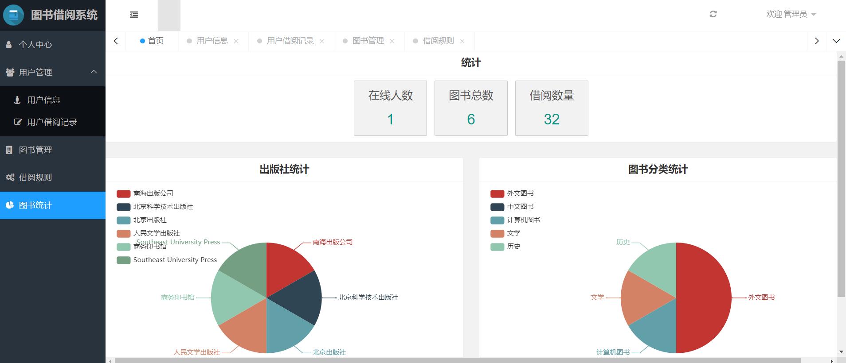Image resolution: width=846 pixels, height=363 pixels.
Task: Open 借阅规则 in the sidebar
Action: point(53,177)
